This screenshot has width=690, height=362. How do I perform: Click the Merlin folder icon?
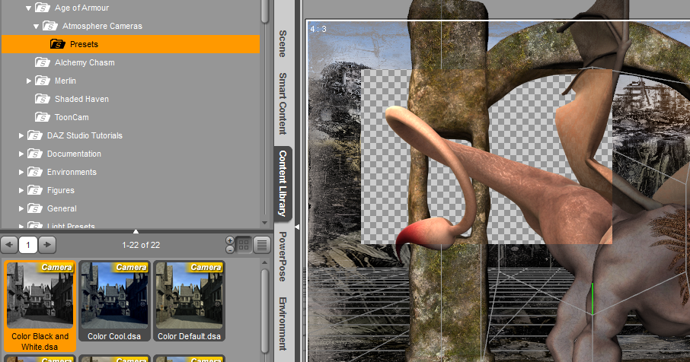pos(42,81)
